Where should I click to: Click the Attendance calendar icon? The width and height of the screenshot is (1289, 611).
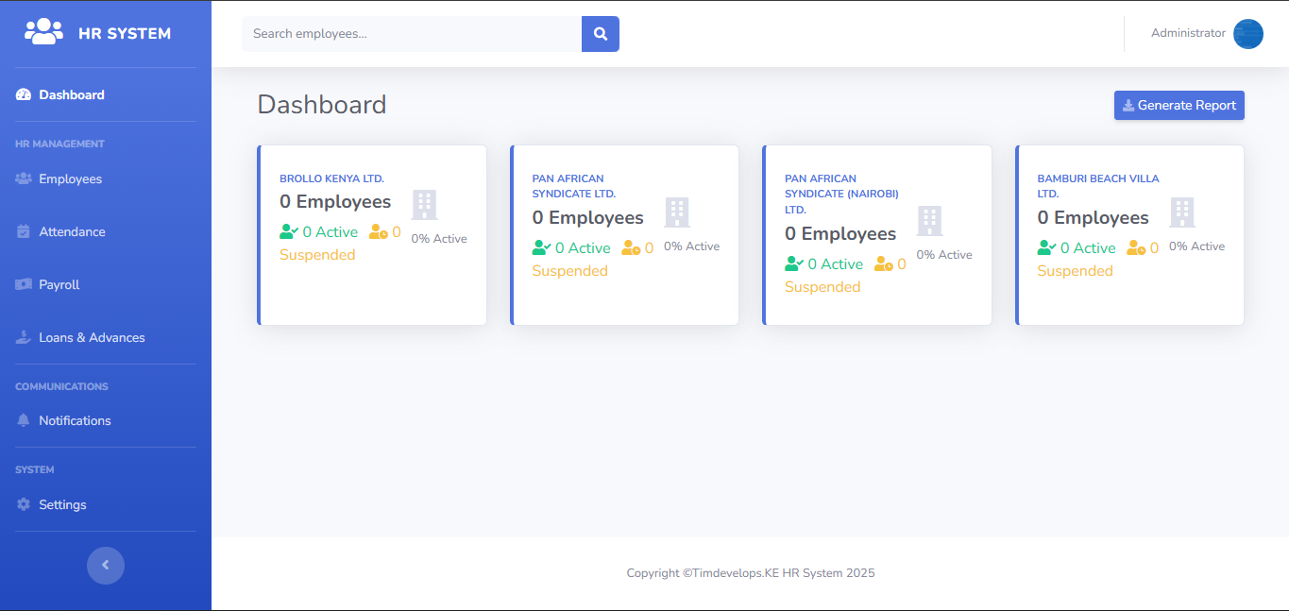(x=22, y=231)
